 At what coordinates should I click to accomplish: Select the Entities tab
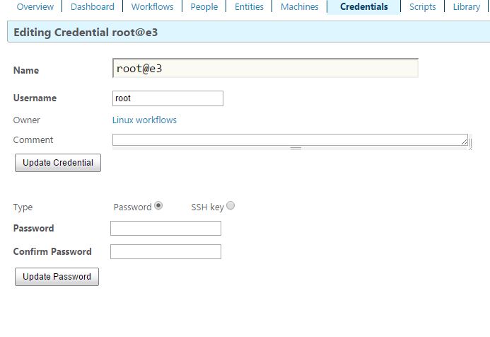[249, 6]
